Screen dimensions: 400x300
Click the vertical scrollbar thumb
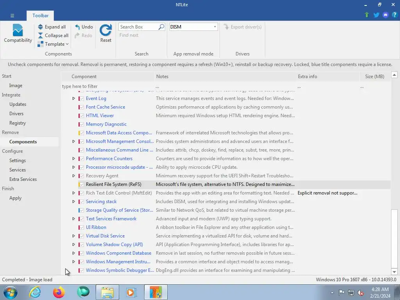(x=394, y=238)
